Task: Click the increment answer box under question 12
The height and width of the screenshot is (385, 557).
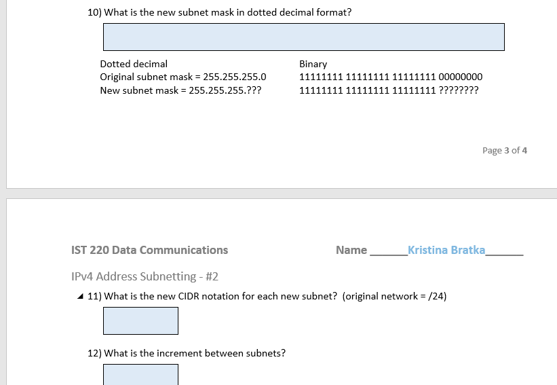Action: tap(140, 374)
